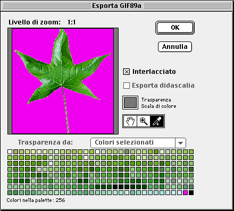Pick the black swatch at palette end
This screenshot has width=234, height=211.
(191, 192)
